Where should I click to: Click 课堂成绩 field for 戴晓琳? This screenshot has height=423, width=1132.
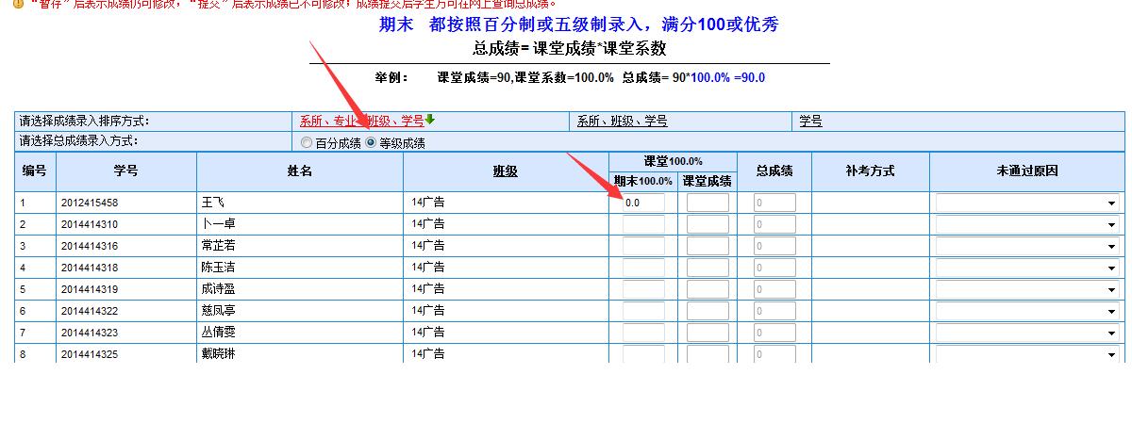[707, 354]
